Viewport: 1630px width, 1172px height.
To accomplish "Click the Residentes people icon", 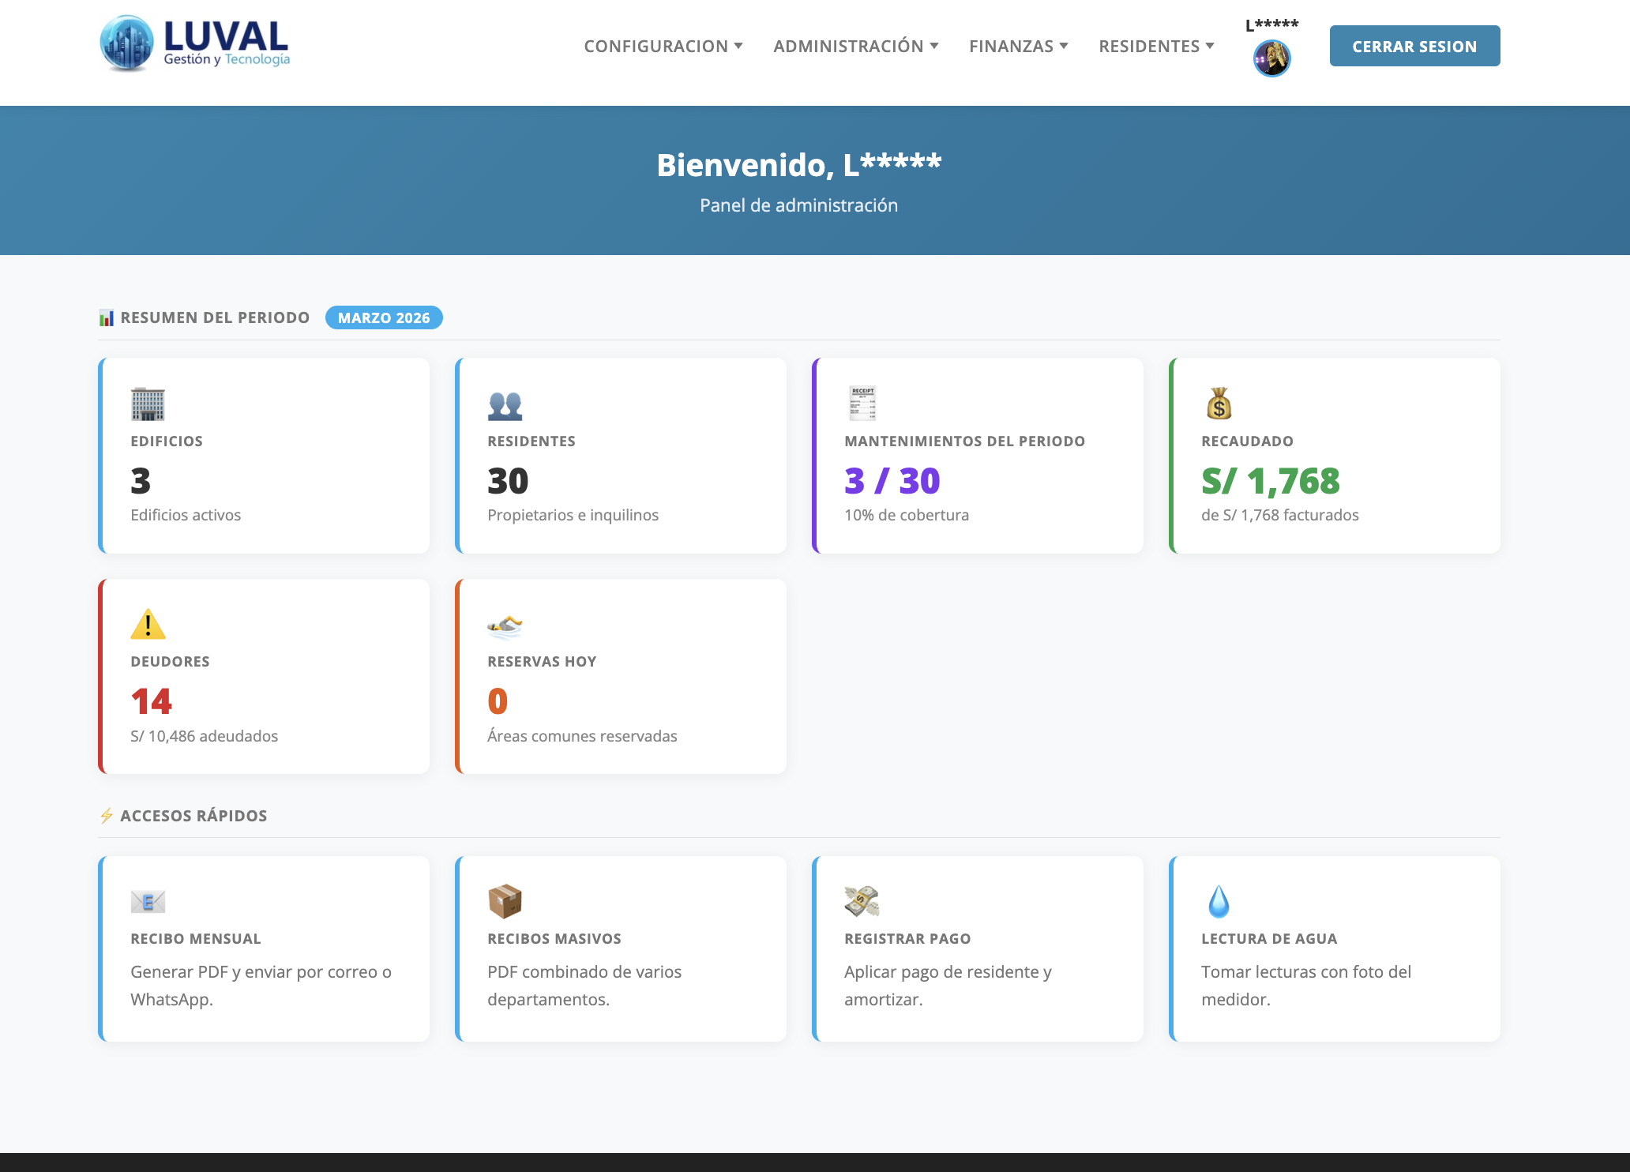I will 505,405.
